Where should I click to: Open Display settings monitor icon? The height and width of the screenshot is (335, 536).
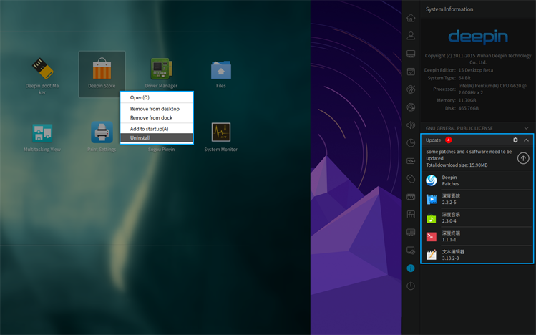point(411,54)
